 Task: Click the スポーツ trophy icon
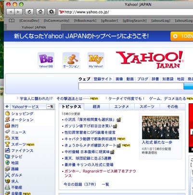point(7,144)
